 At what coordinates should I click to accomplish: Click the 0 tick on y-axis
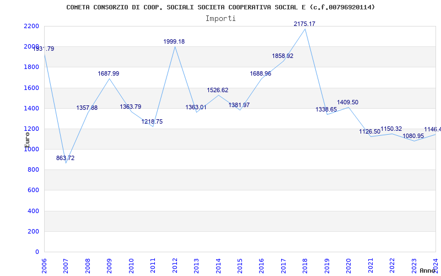click(37, 252)
